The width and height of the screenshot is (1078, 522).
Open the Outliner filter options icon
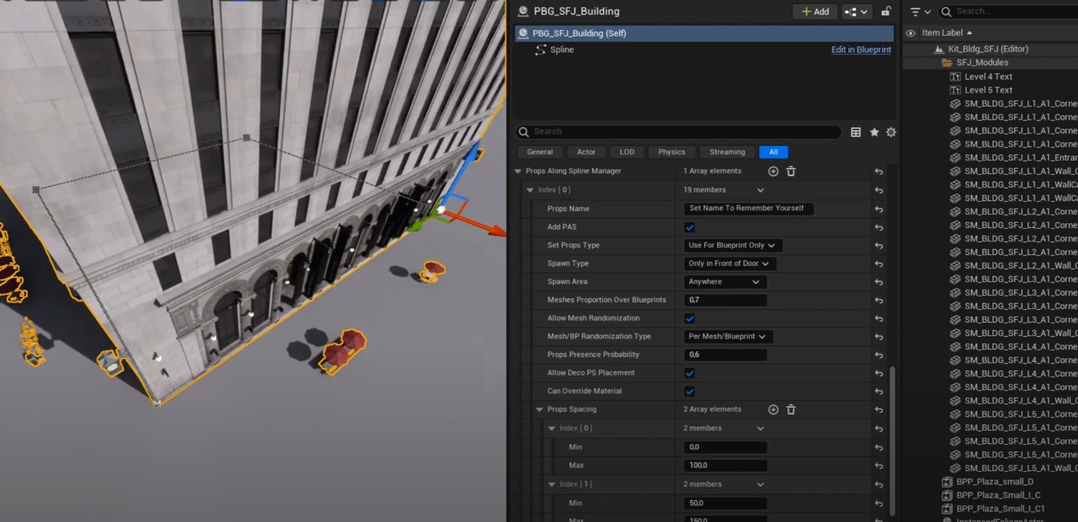coord(920,12)
